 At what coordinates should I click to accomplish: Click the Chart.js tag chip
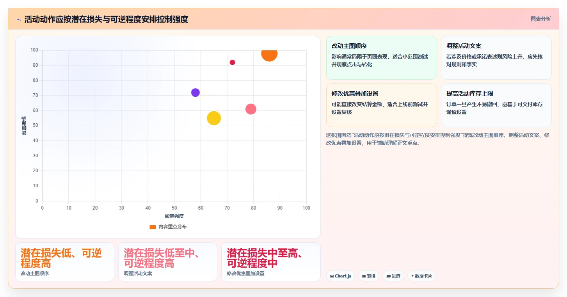(x=341, y=276)
